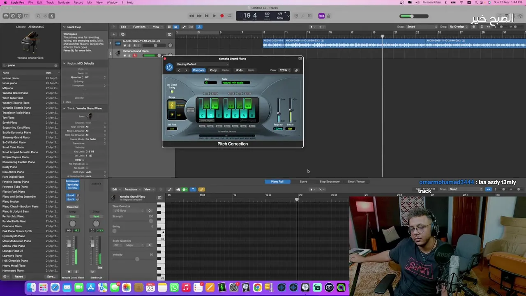This screenshot has width=526, height=296.
Task: Start playback with the Play button
Action: [214, 16]
